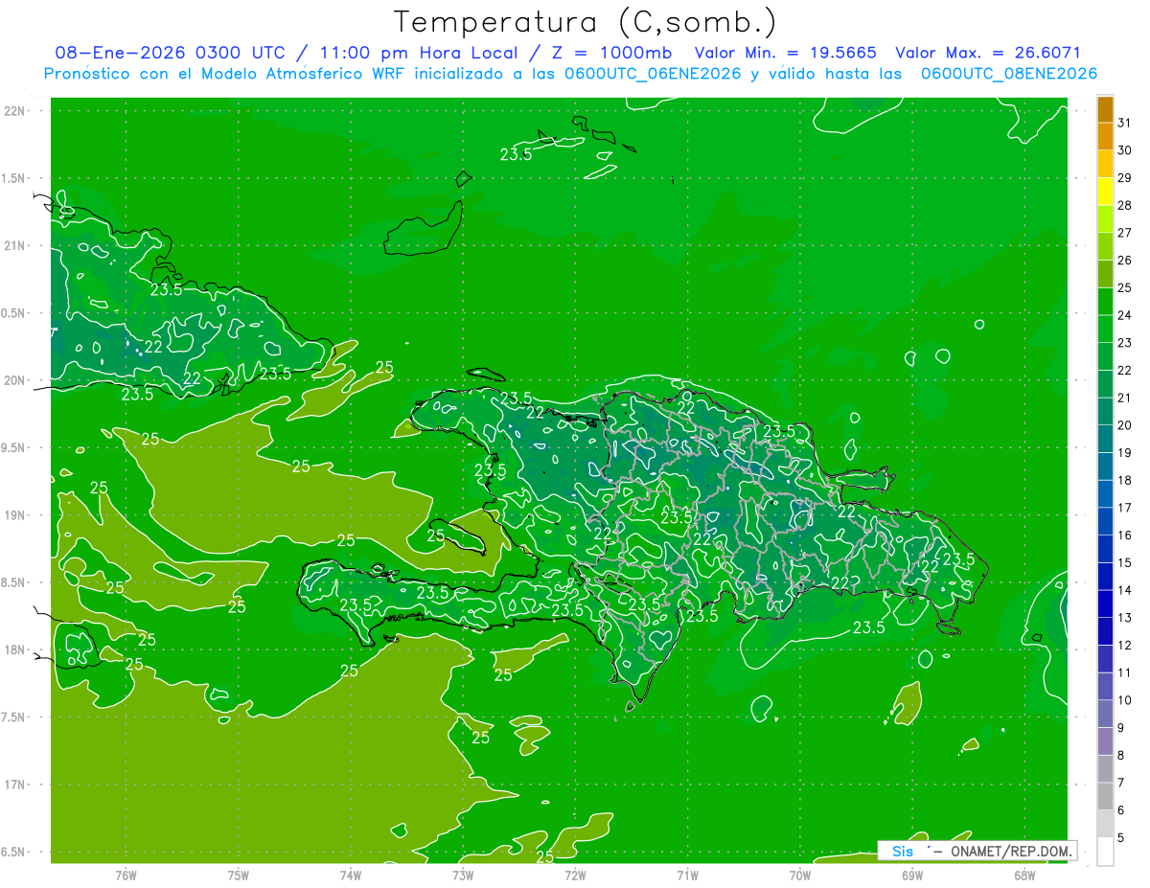
Task: Click the dark orange swatch atop the color bar
Action: point(1105,110)
